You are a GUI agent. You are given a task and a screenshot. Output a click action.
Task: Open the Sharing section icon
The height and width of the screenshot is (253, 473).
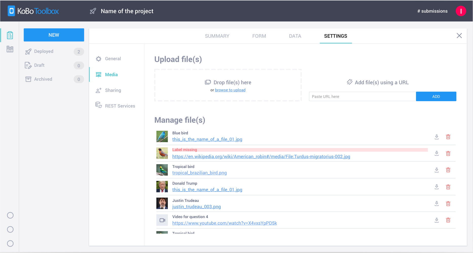(99, 90)
